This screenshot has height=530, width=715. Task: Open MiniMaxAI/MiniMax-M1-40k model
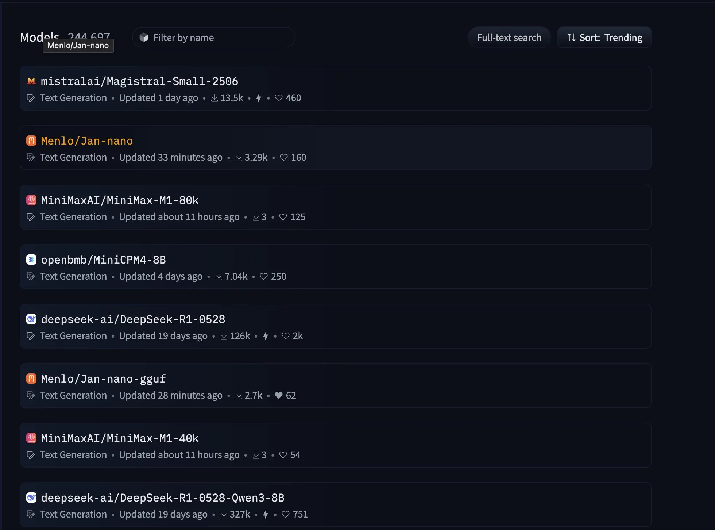tap(120, 438)
